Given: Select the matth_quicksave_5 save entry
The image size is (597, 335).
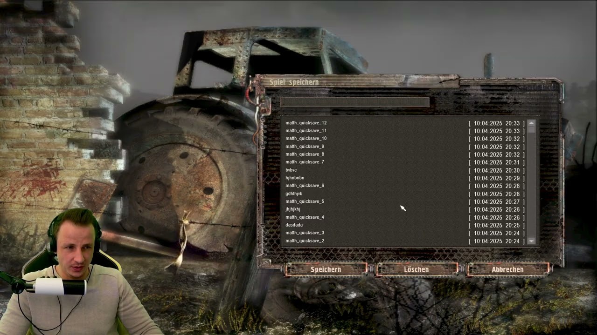Looking at the screenshot, I should (x=404, y=201).
